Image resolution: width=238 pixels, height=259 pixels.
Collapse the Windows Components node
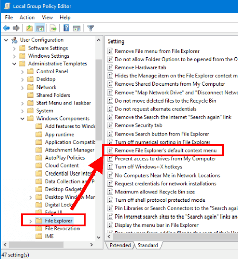pyautogui.click(x=22, y=119)
